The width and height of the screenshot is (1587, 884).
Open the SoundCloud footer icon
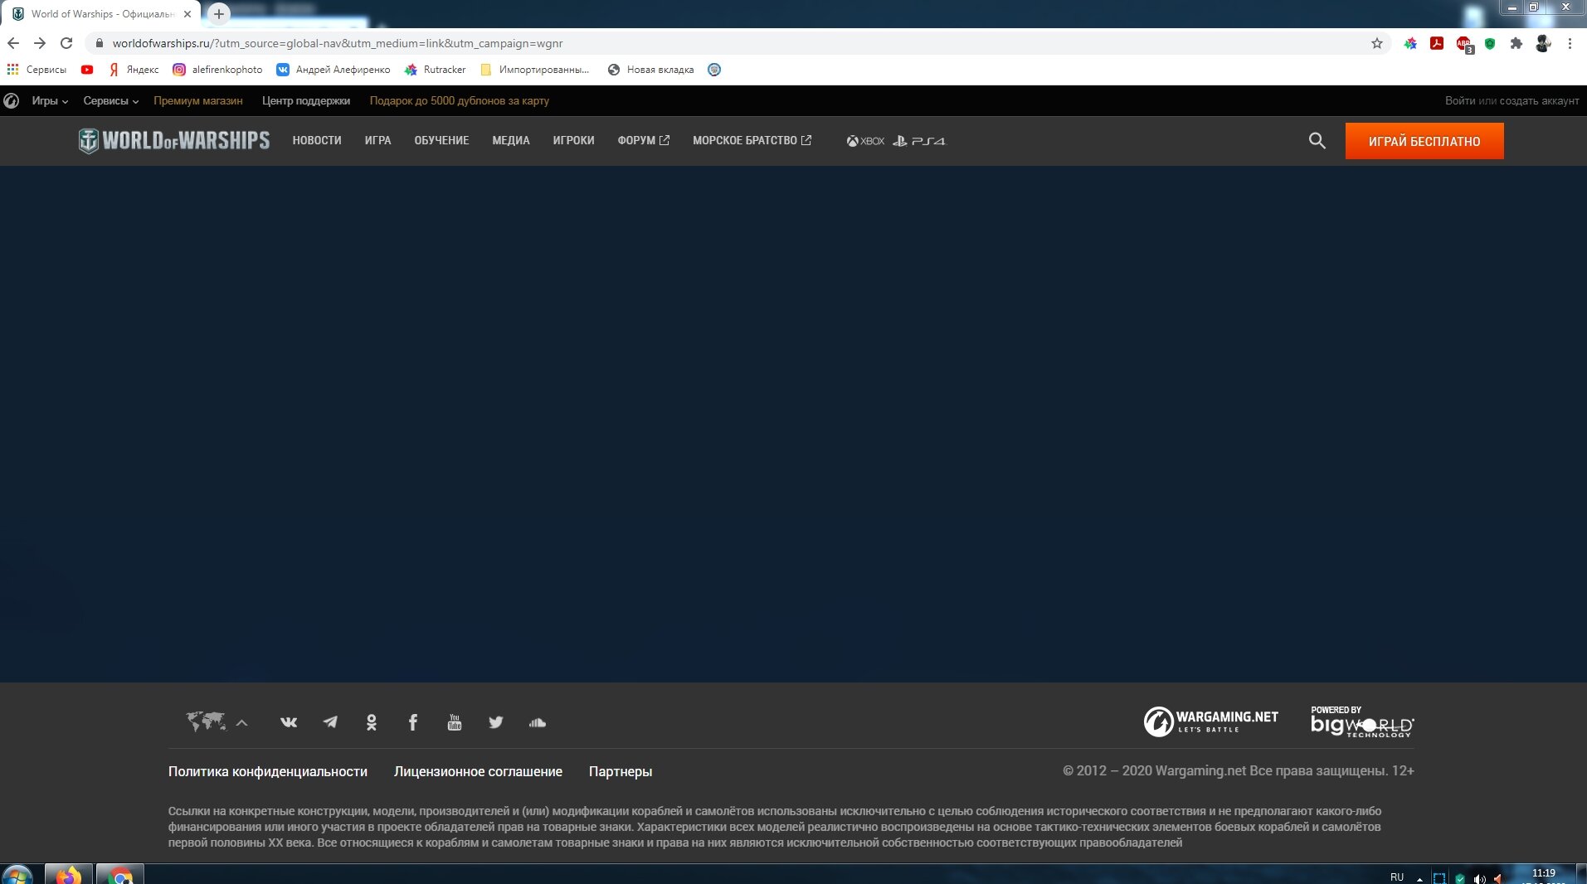tap(538, 722)
